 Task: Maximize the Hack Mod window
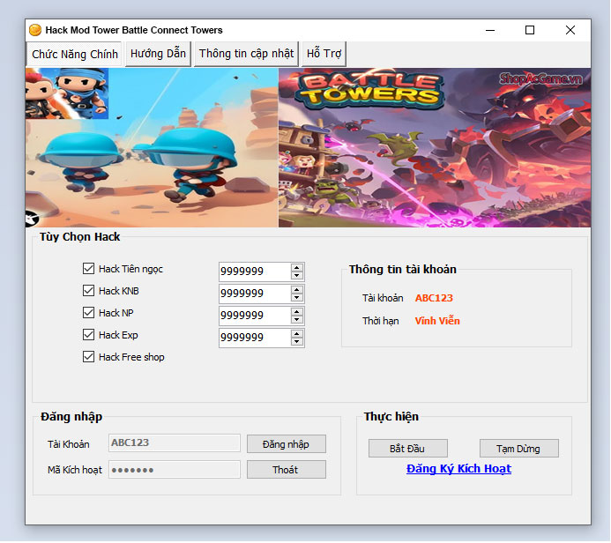pyautogui.click(x=530, y=30)
